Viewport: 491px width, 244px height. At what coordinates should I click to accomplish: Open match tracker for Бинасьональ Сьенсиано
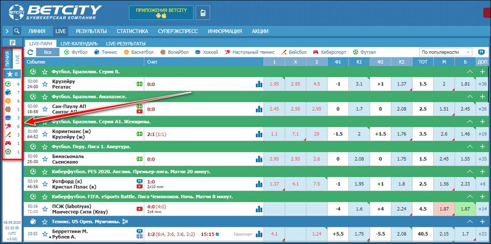(x=140, y=159)
